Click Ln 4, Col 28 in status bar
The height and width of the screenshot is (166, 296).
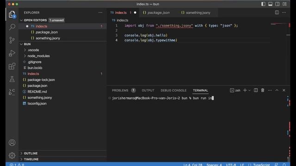tap(193, 165)
